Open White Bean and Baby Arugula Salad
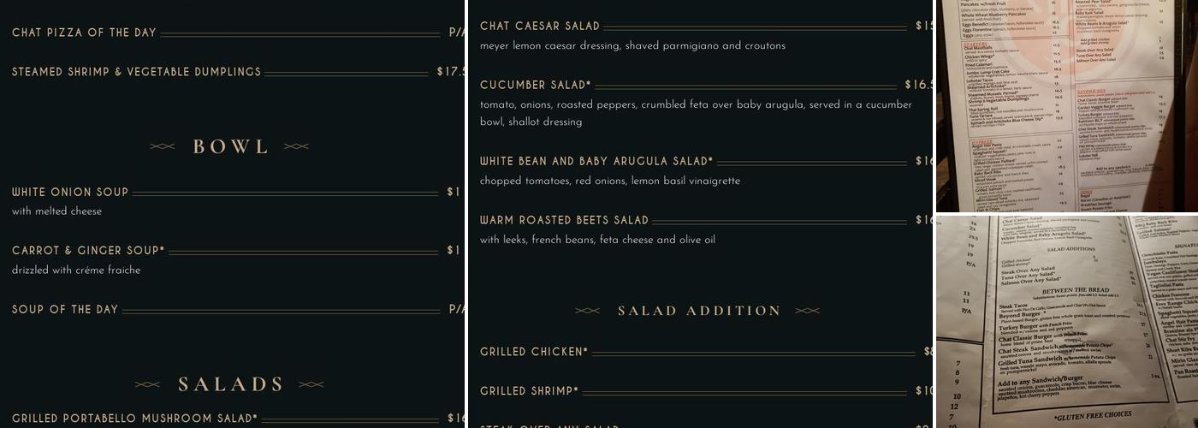This screenshot has height=428, width=1198. pyautogui.click(x=596, y=161)
